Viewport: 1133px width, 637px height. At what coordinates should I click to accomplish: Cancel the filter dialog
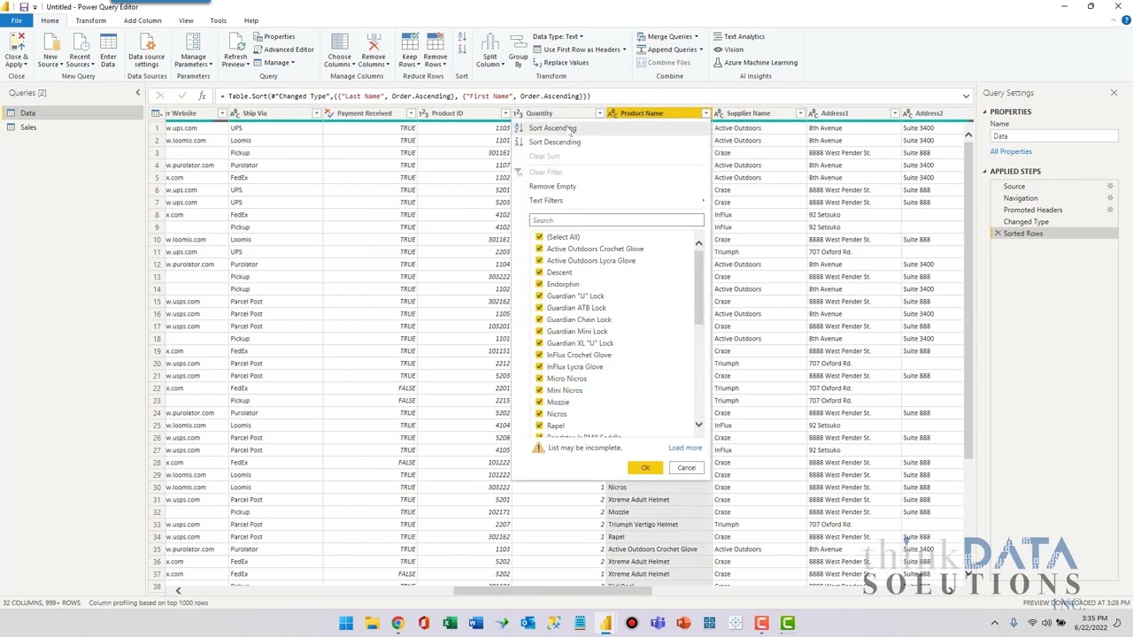click(686, 468)
